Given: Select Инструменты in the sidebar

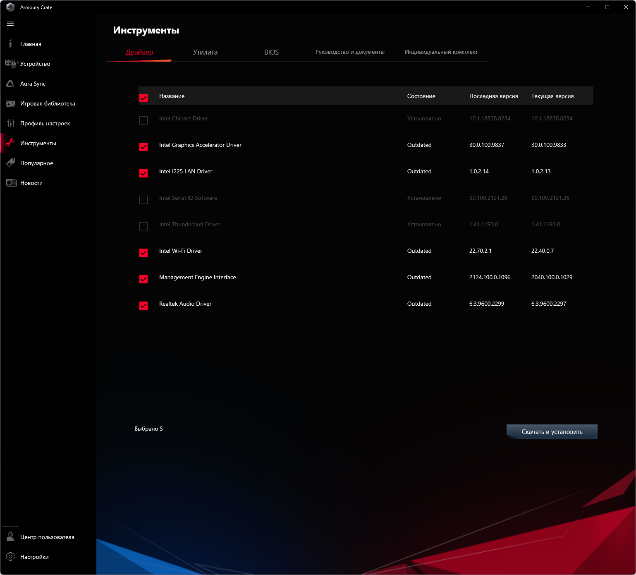Looking at the screenshot, I should pyautogui.click(x=38, y=143).
